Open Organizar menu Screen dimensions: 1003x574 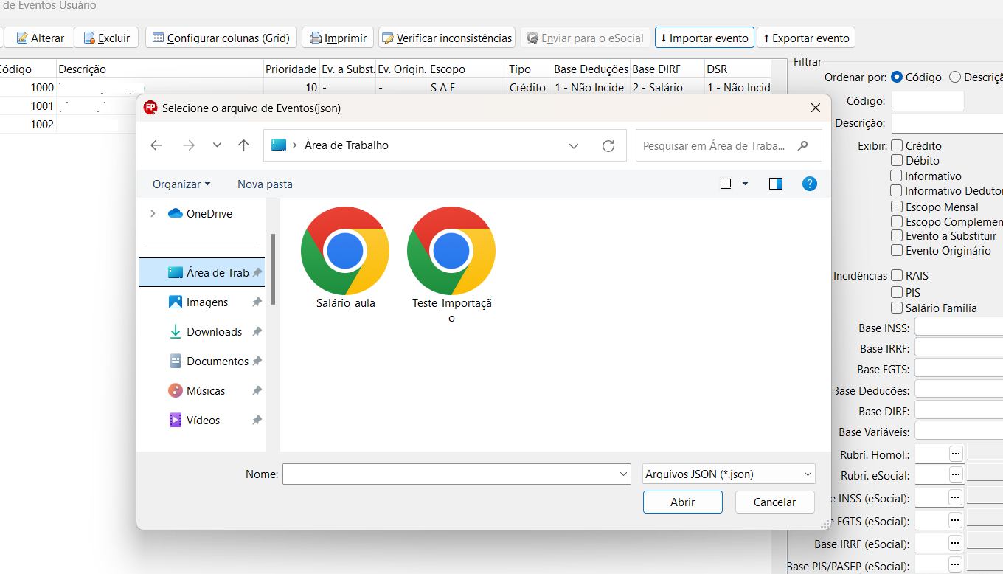pos(181,184)
